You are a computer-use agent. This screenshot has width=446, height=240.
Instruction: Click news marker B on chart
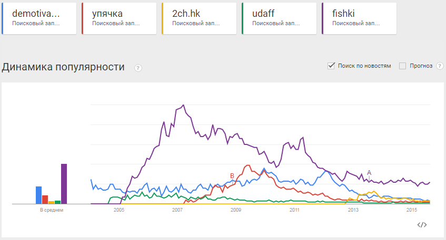[x=232, y=175]
